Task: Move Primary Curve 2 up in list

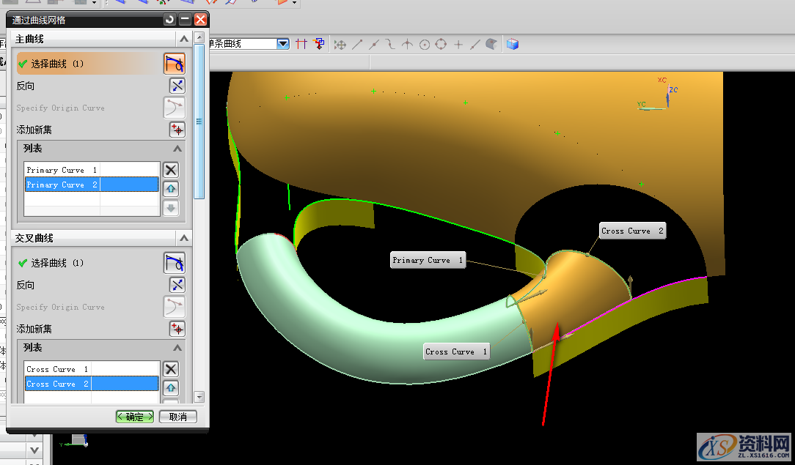Action: pyautogui.click(x=170, y=189)
